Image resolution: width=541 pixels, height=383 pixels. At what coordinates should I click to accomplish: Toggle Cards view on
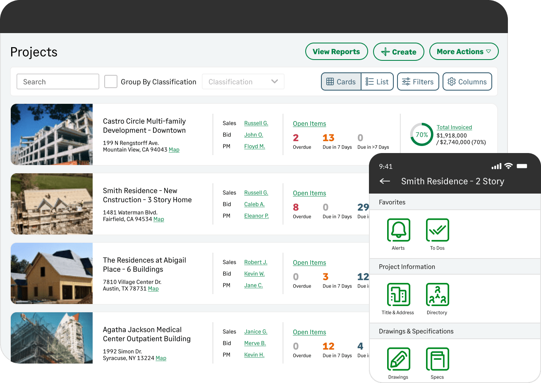coord(341,81)
